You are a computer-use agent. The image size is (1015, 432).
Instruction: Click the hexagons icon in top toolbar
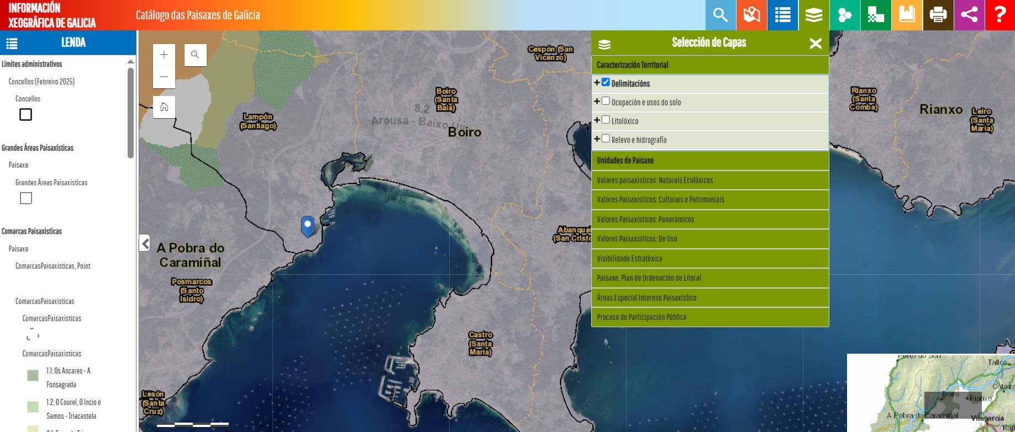[x=845, y=15]
